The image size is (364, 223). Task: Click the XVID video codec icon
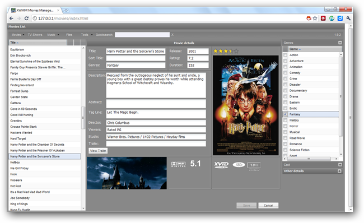pos(221,165)
